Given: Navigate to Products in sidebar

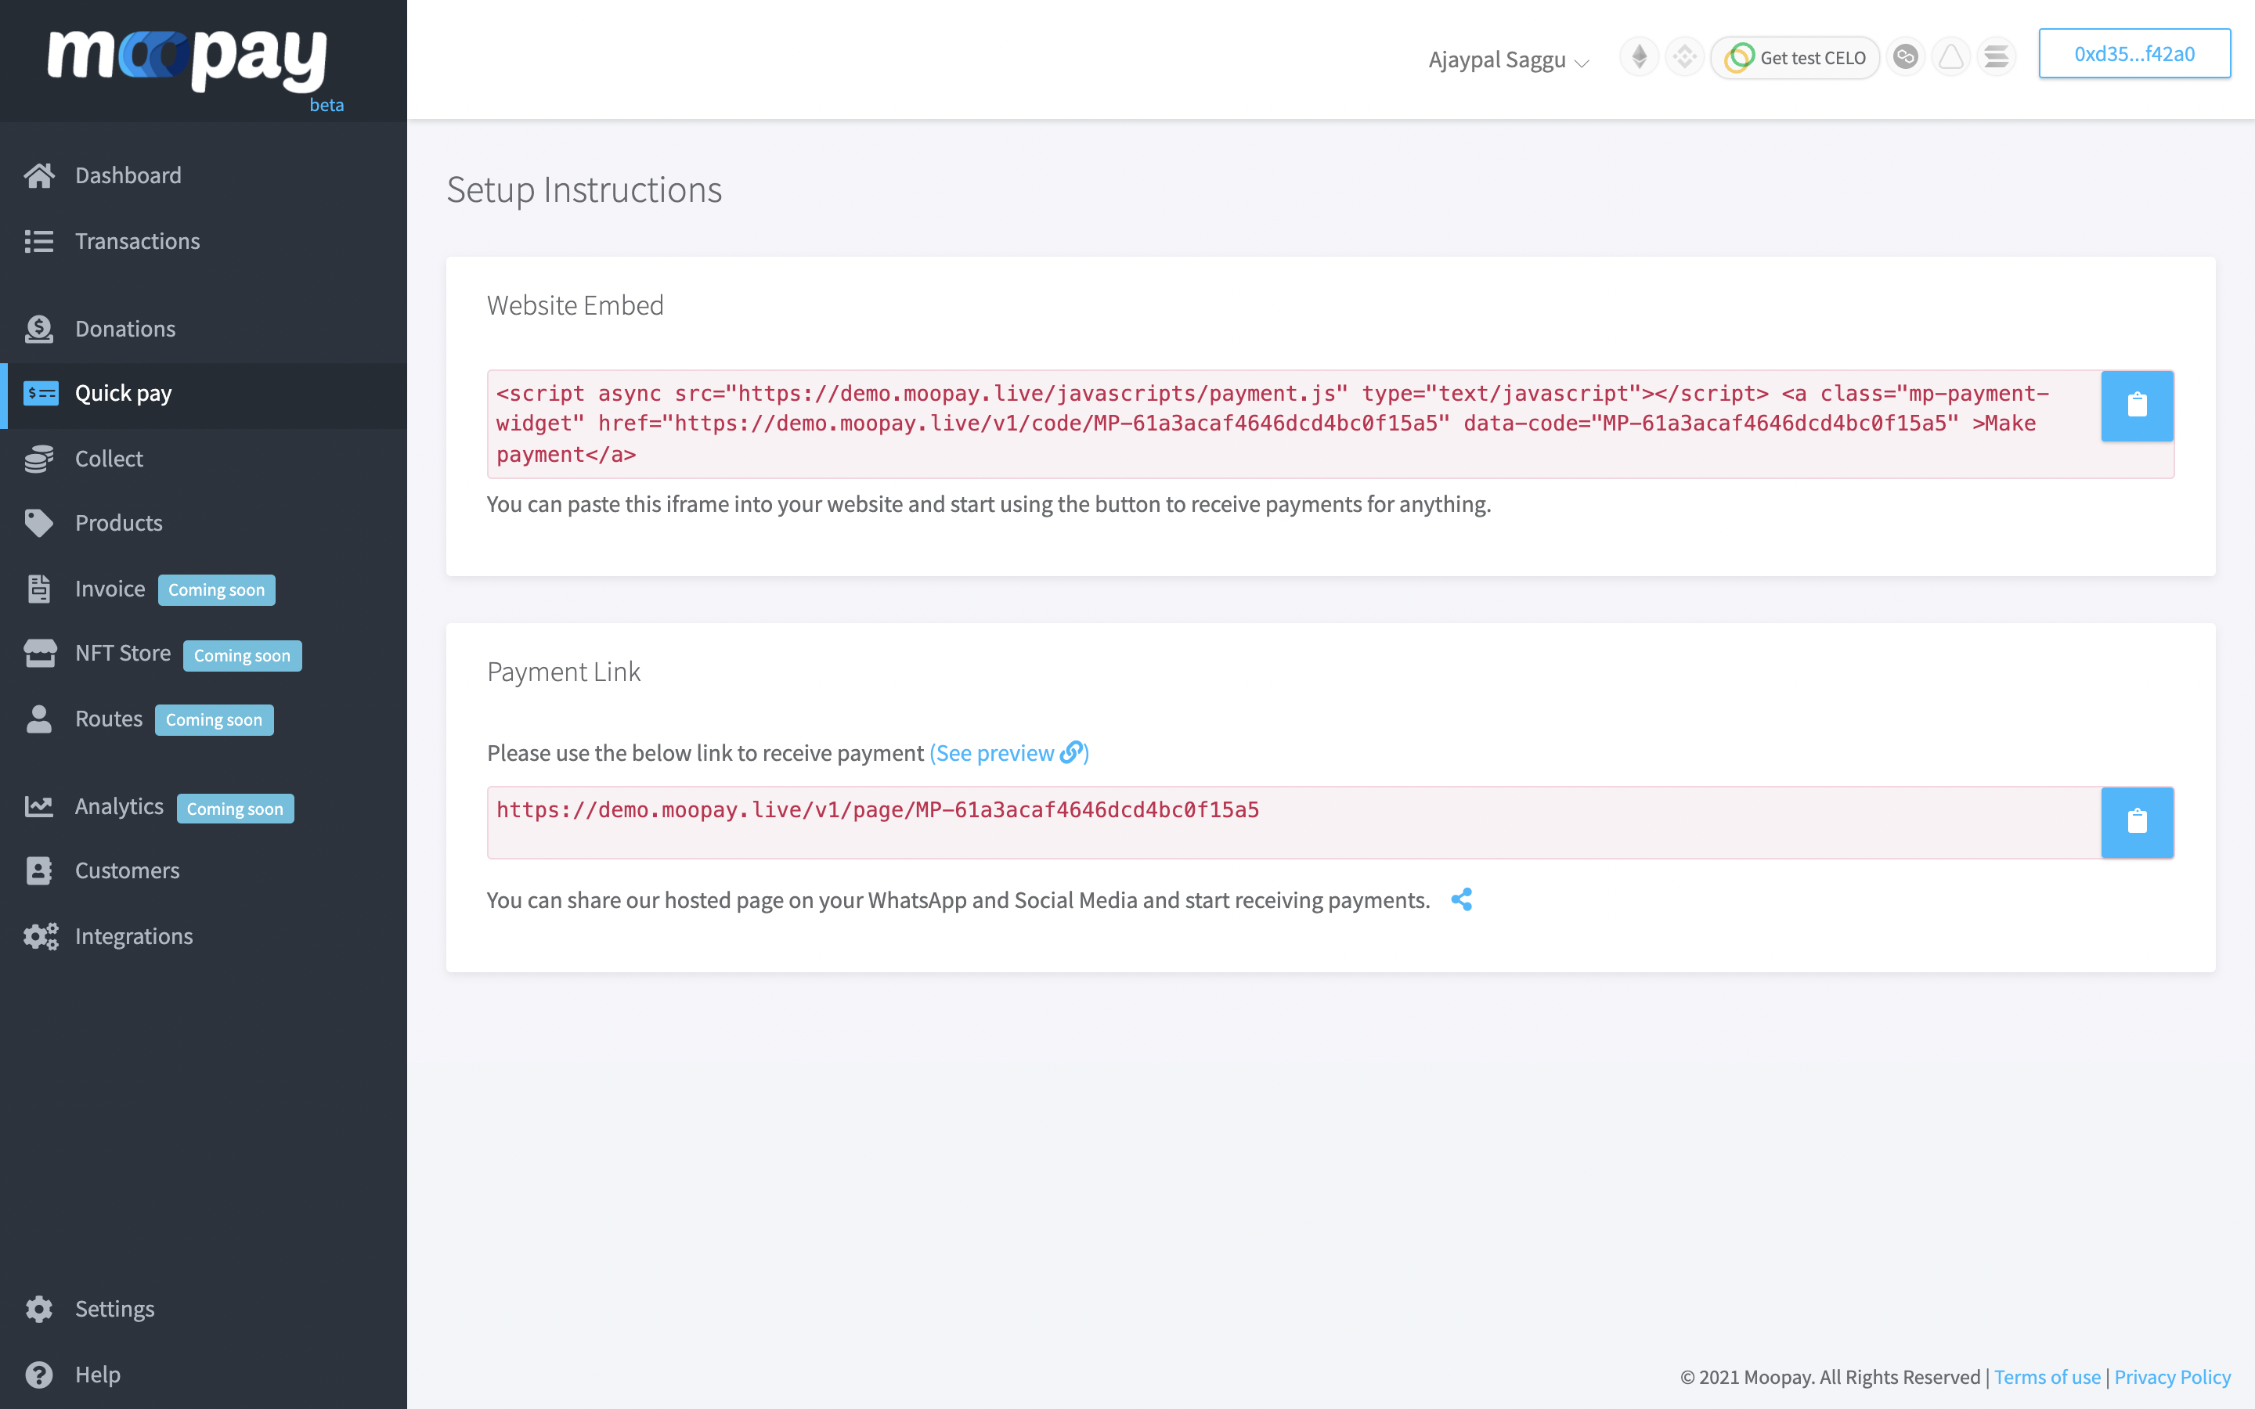Looking at the screenshot, I should pos(118,523).
